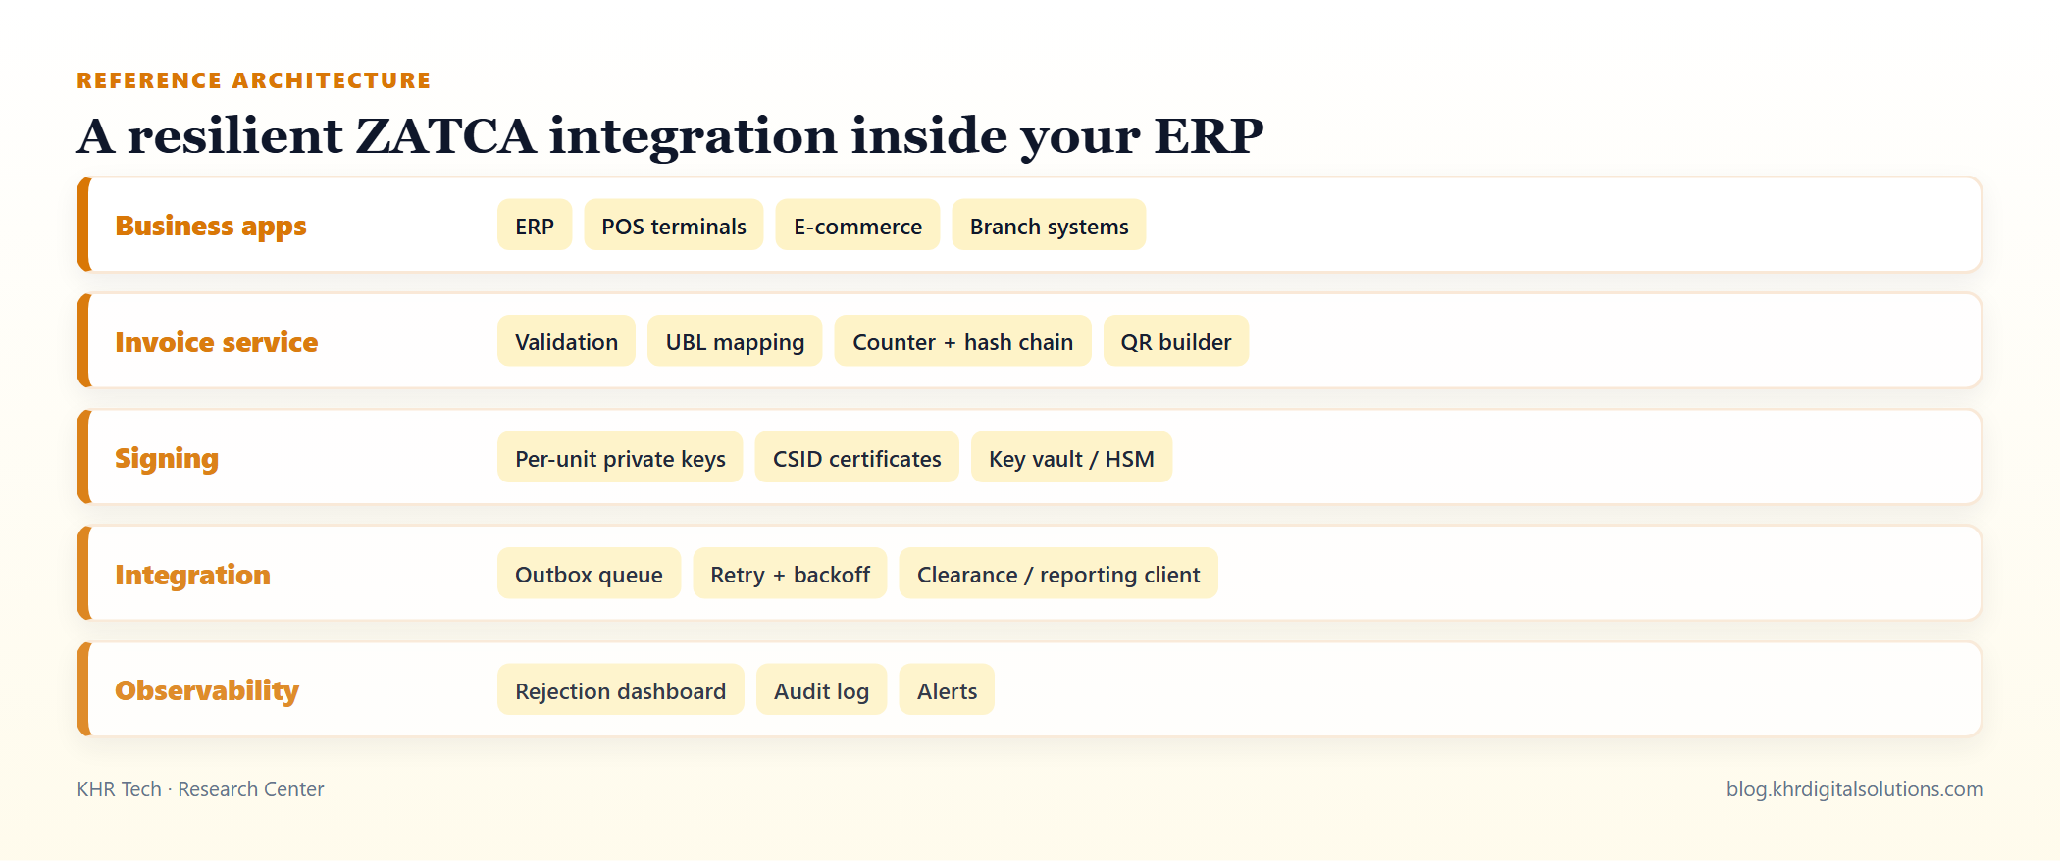2060x861 pixels.
Task: Click the 'Integration' row label
Action: coord(192,575)
